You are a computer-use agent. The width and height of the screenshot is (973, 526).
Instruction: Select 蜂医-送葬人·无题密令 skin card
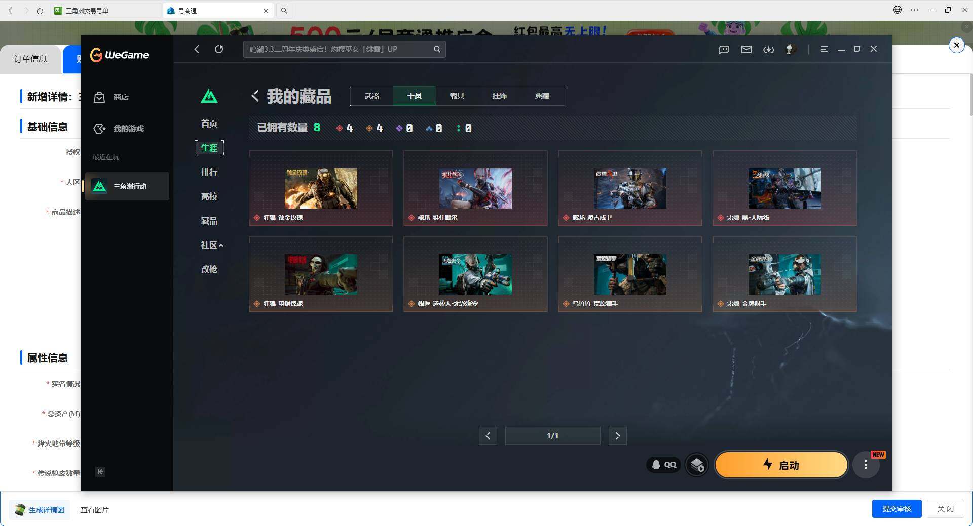(475, 274)
